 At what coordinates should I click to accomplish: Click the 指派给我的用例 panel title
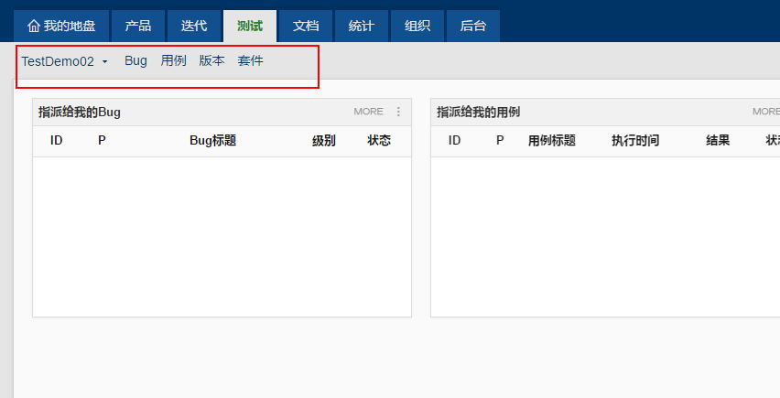479,112
